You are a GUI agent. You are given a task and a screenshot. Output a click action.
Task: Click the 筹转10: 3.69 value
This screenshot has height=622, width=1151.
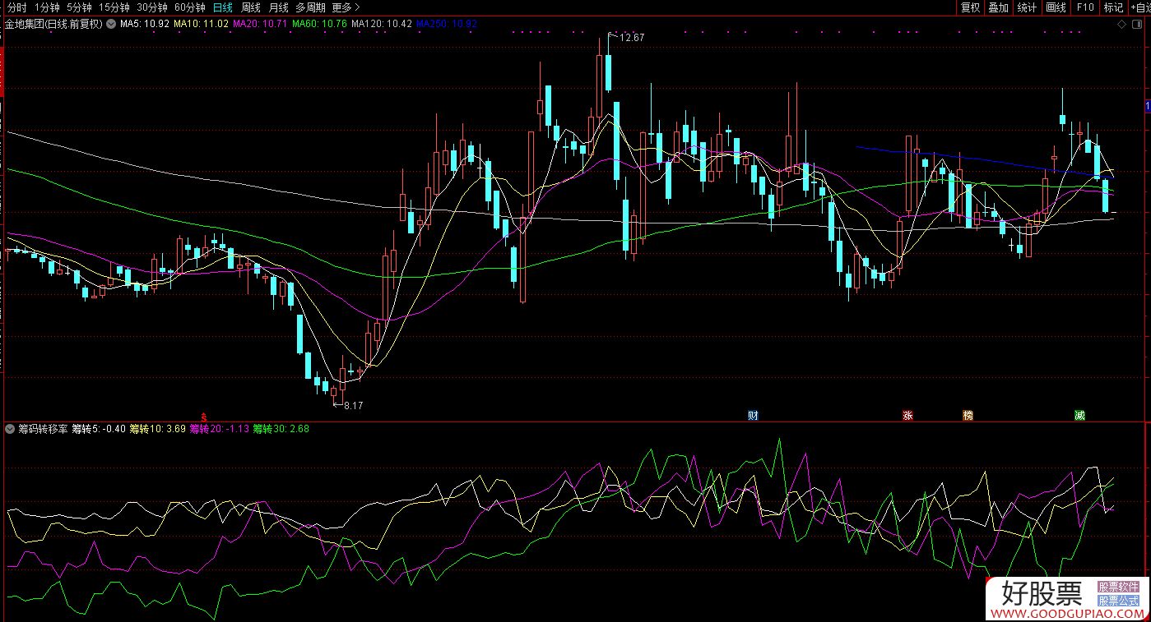point(158,429)
